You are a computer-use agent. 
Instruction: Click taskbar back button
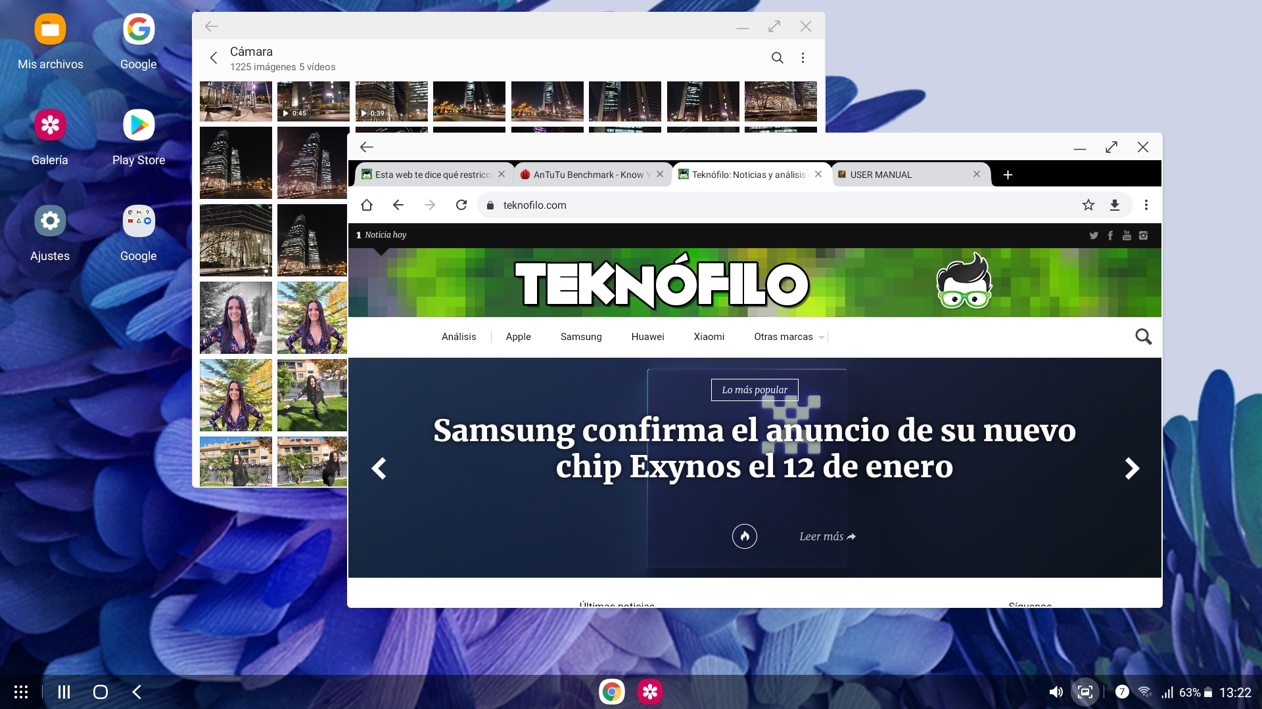pyautogui.click(x=137, y=692)
